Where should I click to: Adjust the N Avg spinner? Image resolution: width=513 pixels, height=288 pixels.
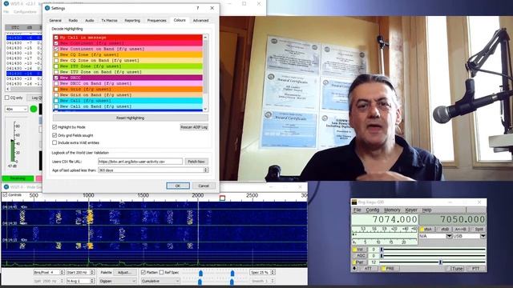tap(92, 281)
